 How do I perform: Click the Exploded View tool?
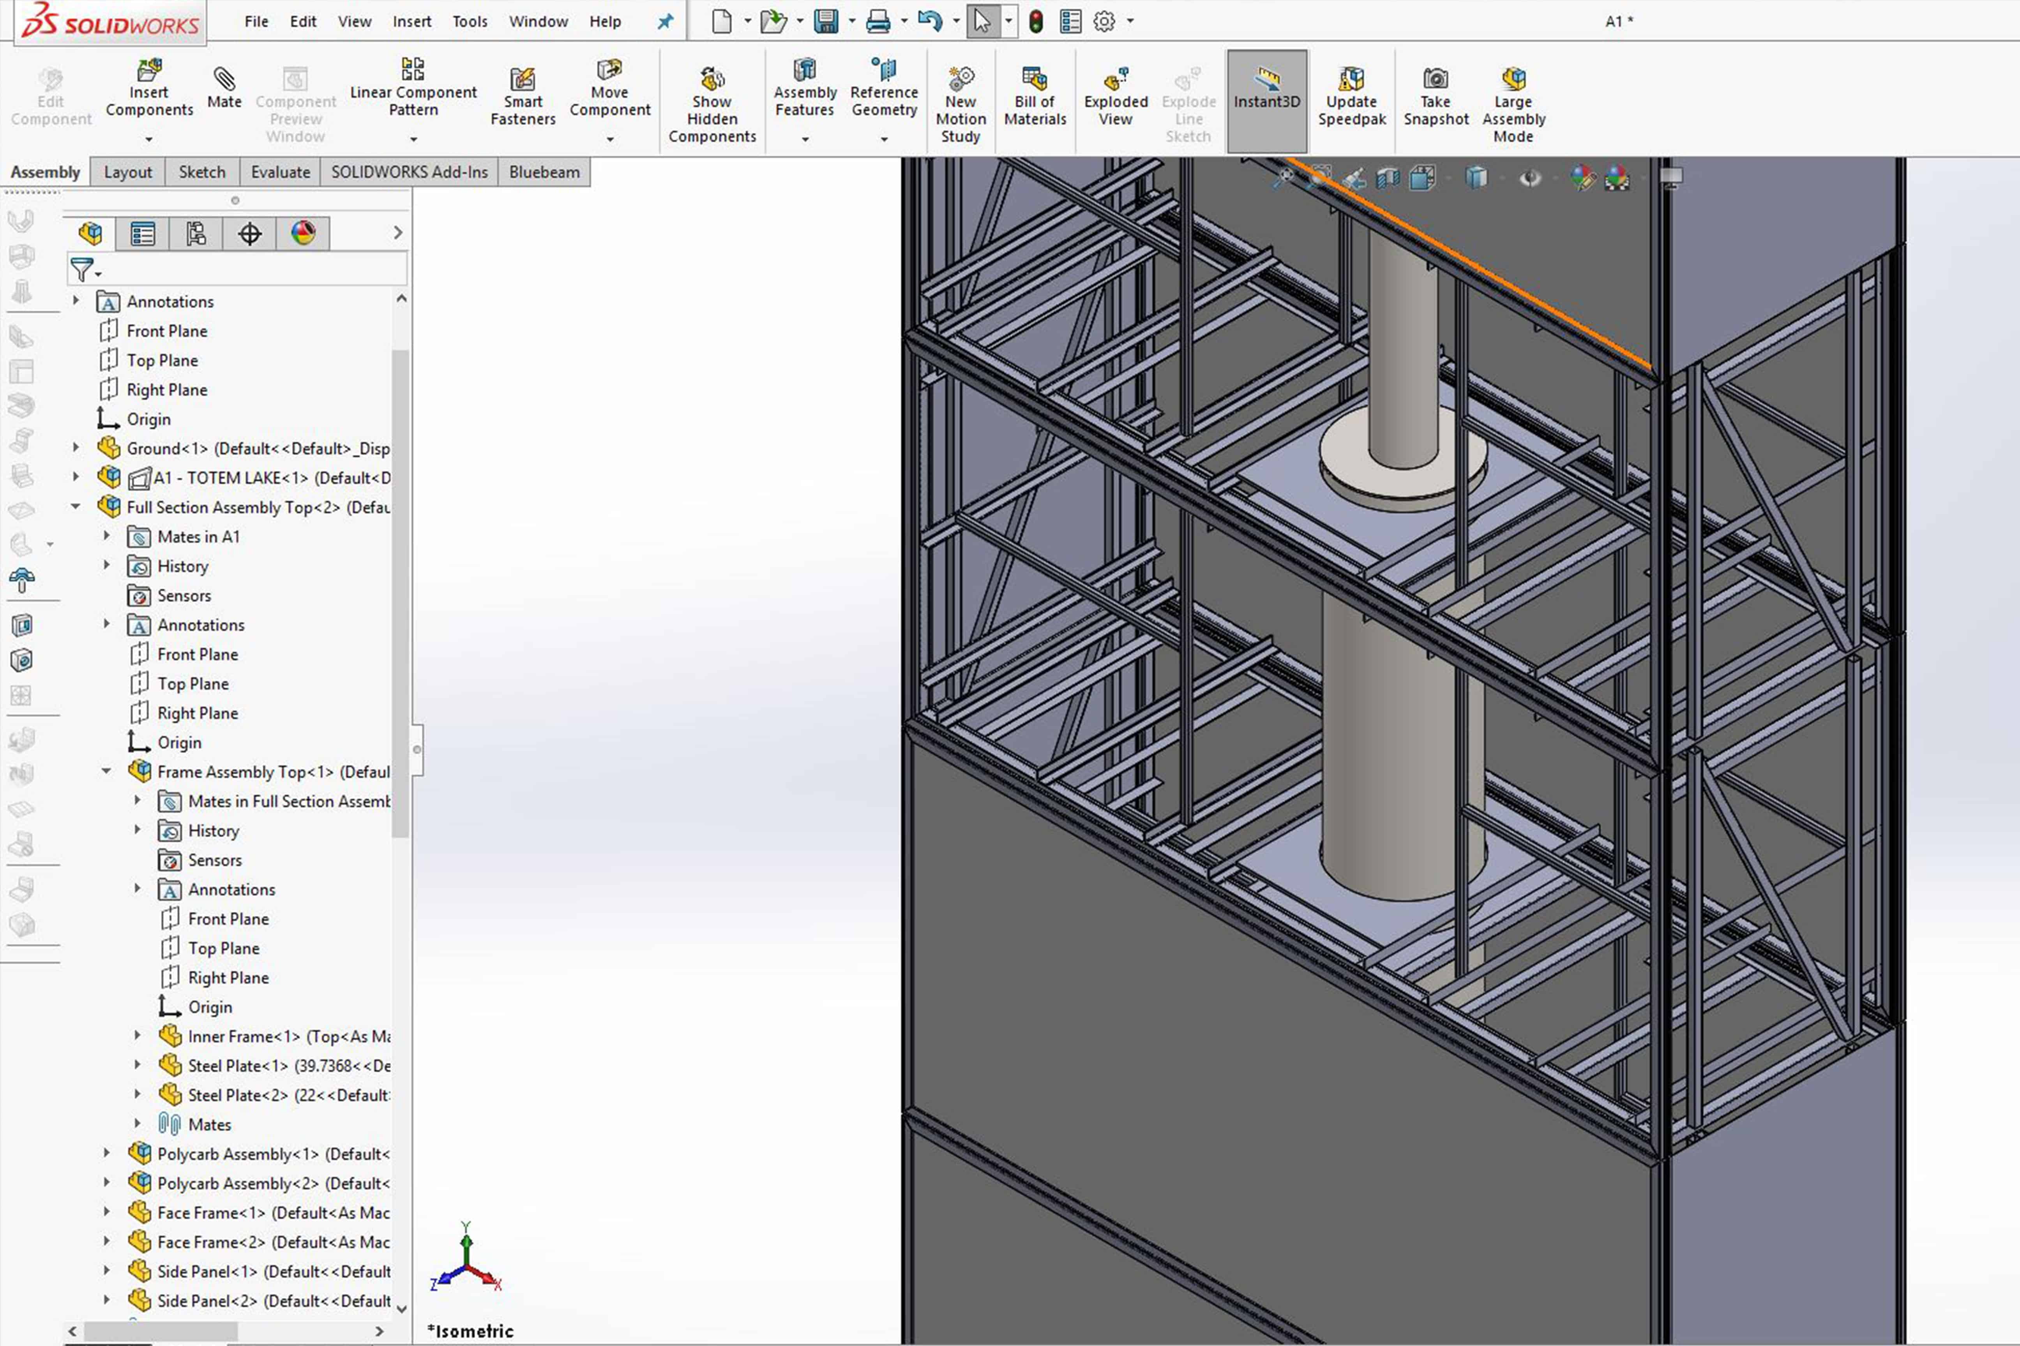1116,97
